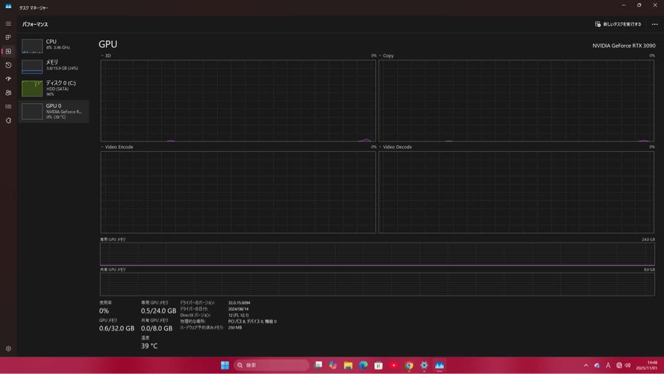The width and height of the screenshot is (664, 374).
Task: Click the 新しいタスクを実行する button
Action: (619, 23)
